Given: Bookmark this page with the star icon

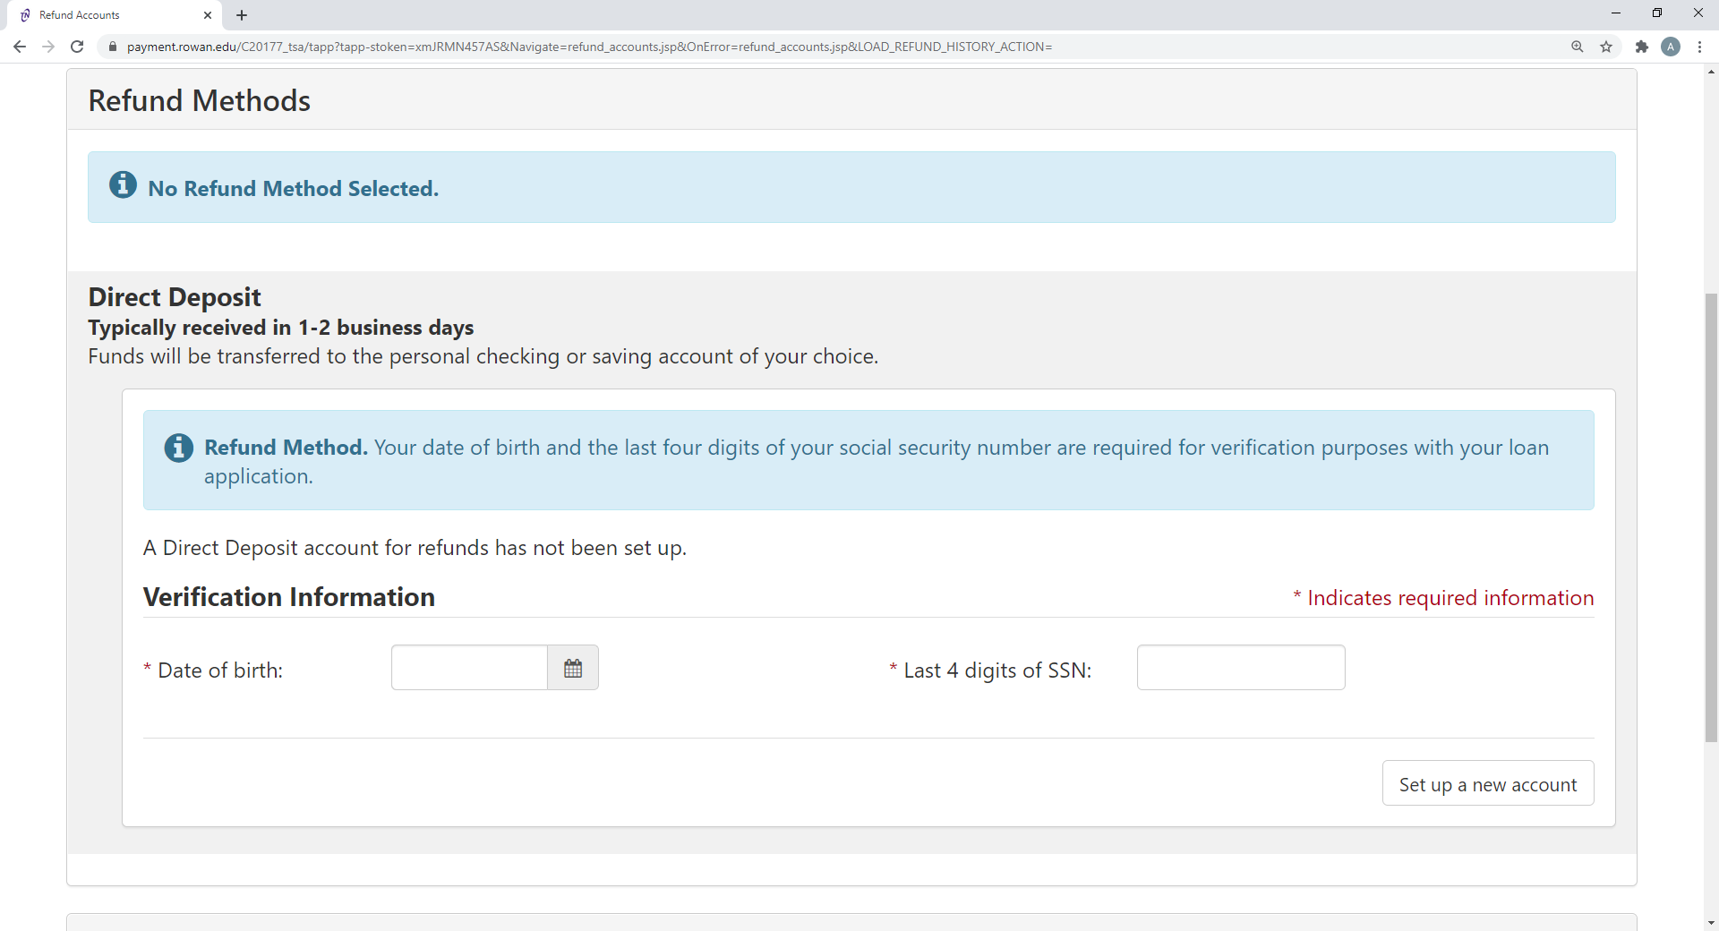Looking at the screenshot, I should pos(1606,47).
